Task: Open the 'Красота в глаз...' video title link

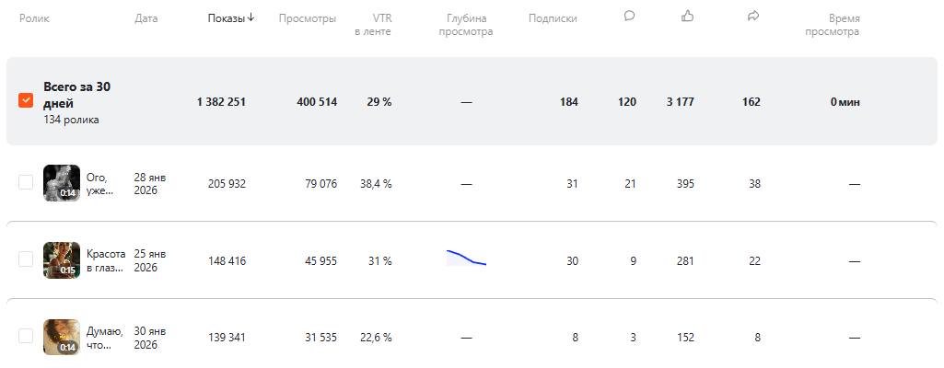Action: 105,260
